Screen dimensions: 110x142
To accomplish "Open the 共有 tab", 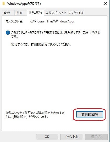I will click(x=19, y=13).
